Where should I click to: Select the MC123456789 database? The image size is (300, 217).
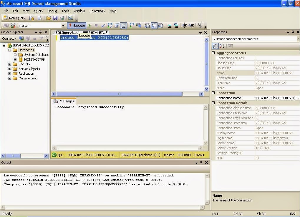coord(34,59)
